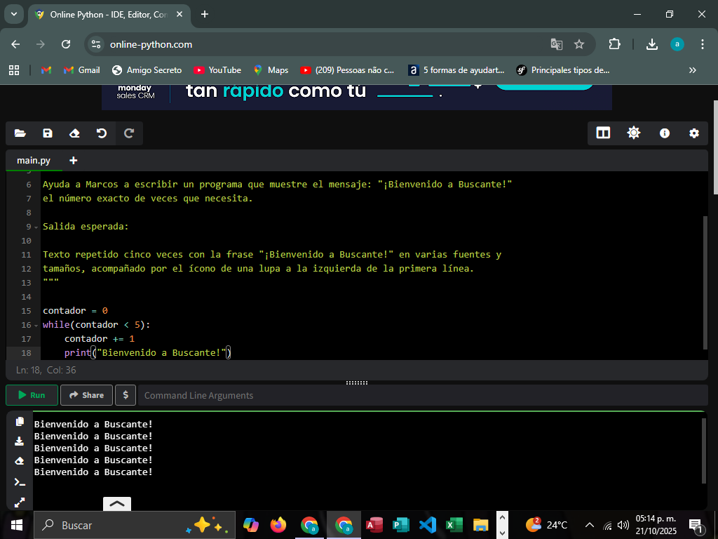This screenshot has height=539, width=718.
Task: Download the console output
Action: pos(20,441)
